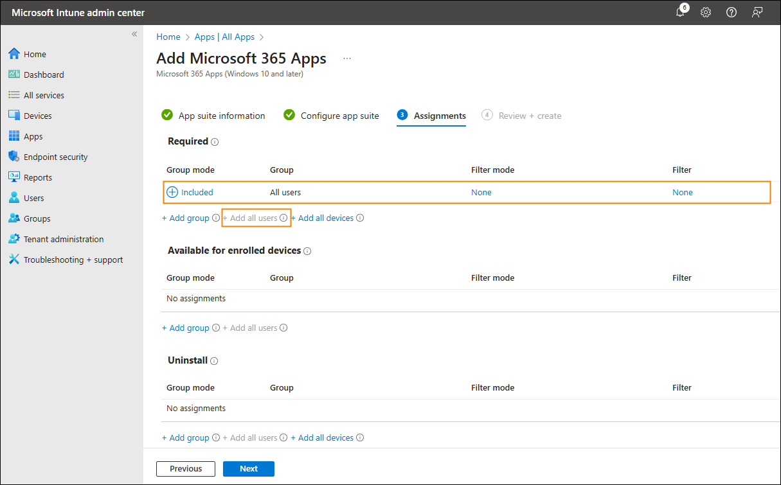Viewport: 781px width, 485px height.
Task: Open the notifications bell icon
Action: click(x=680, y=12)
